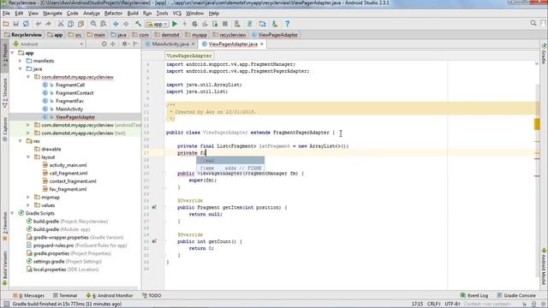Click the Debug app bug icon
Image resolution: width=548 pixels, height=308 pixels.
194,24
